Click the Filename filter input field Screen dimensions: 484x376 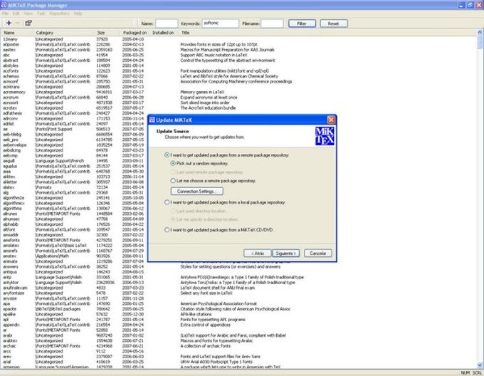click(272, 23)
